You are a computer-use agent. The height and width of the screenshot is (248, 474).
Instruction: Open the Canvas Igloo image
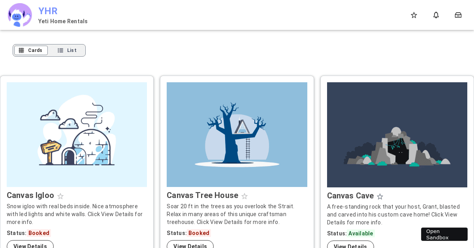click(x=77, y=135)
